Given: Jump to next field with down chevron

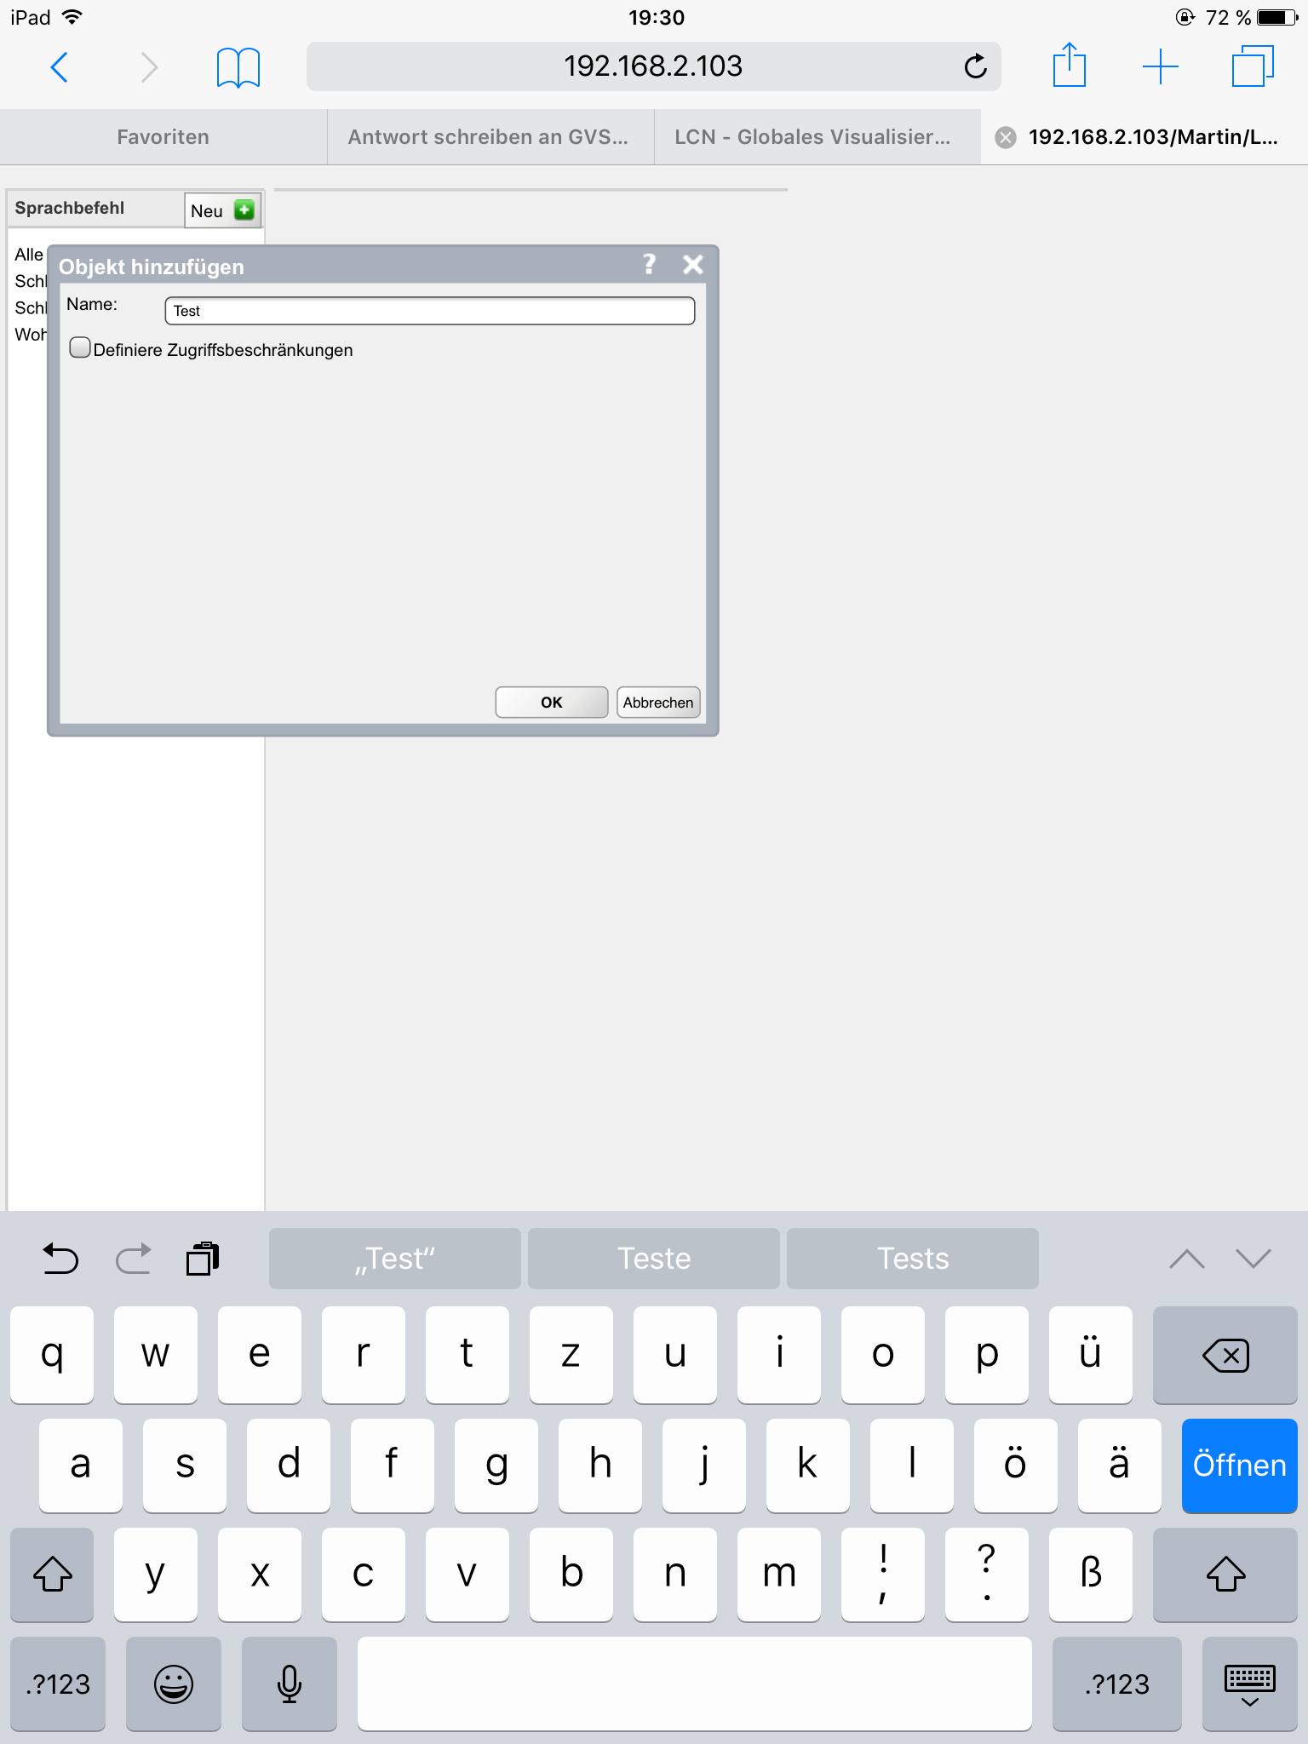Looking at the screenshot, I should click(1253, 1259).
